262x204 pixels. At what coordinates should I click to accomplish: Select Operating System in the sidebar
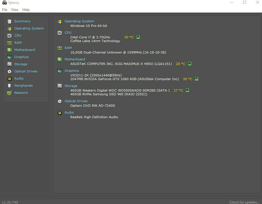point(29,28)
